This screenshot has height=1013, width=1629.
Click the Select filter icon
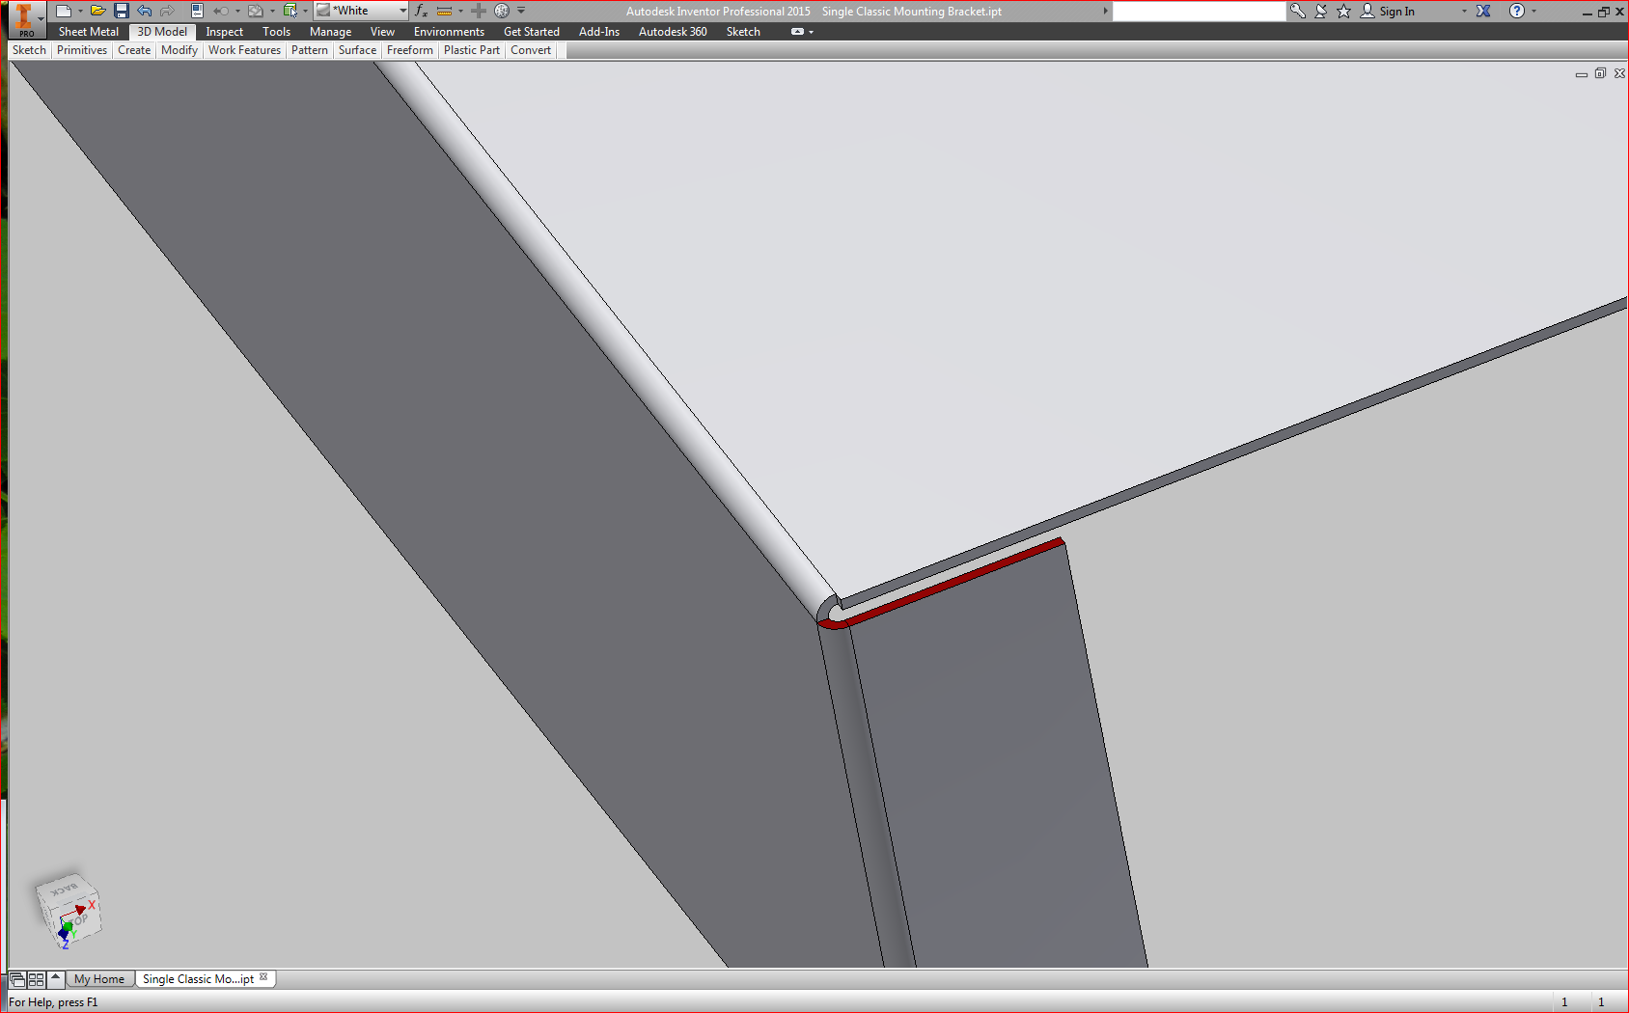pos(290,11)
